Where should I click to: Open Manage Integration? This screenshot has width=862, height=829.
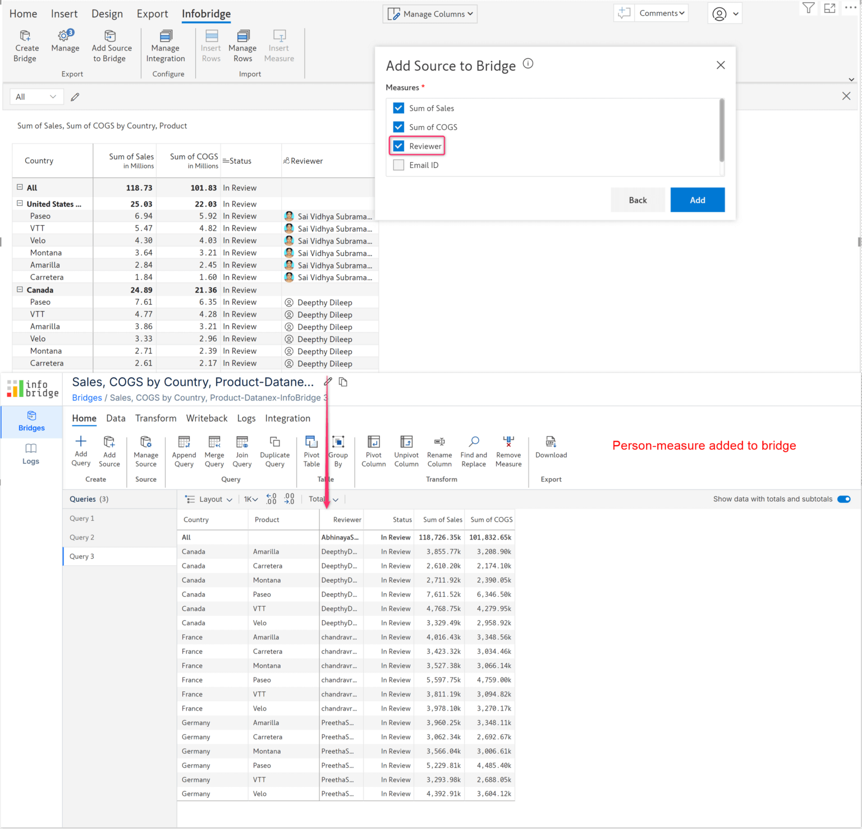165,45
